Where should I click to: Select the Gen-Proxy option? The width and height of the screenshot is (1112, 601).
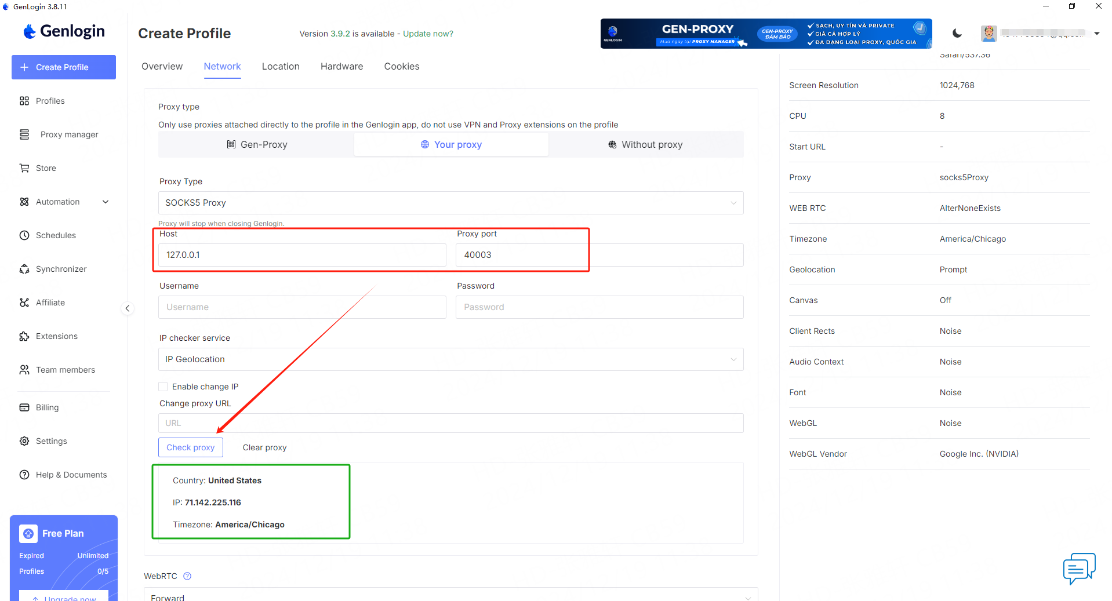pyautogui.click(x=257, y=144)
